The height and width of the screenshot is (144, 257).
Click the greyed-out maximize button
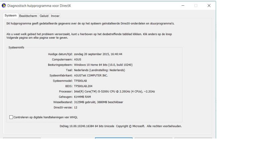coord(196,6)
